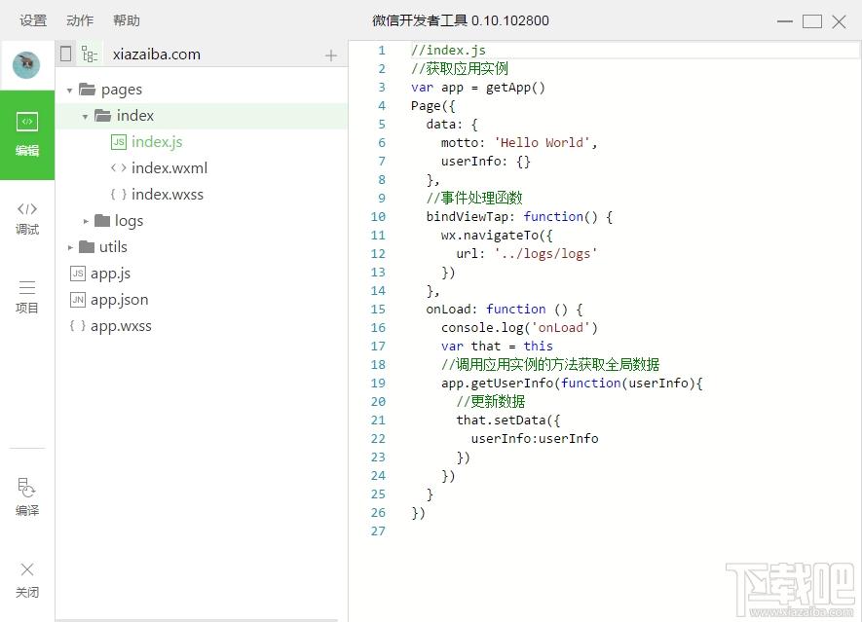This screenshot has height=622, width=862.
Task: Click the user avatar in the sidebar
Action: [26, 65]
